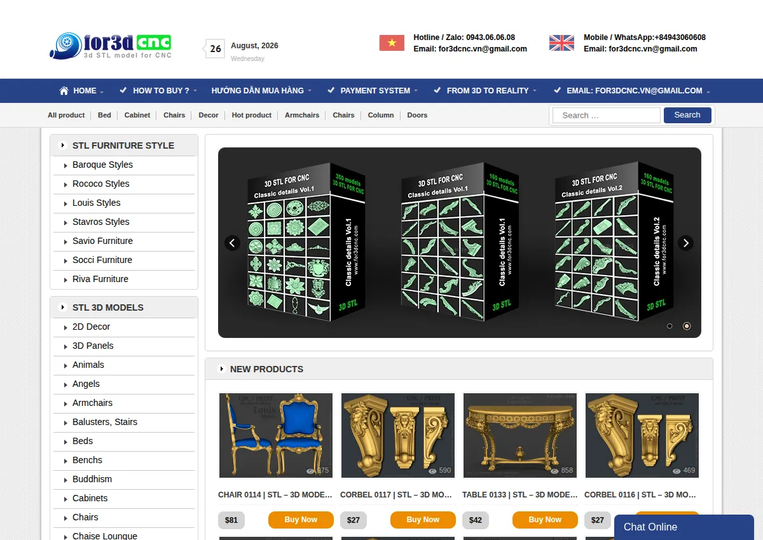Expand the EMAIL menu dropdown arrow
Screen dimensions: 763x540
point(708,91)
